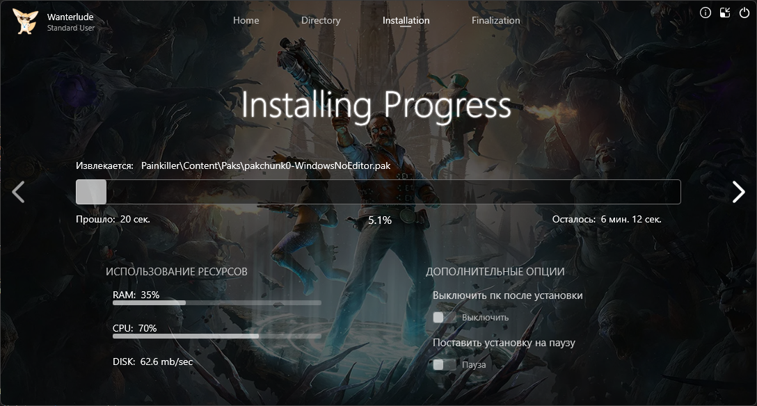Screen dimensions: 757x406
Task: Open the info icon in top-right
Action: (x=706, y=13)
